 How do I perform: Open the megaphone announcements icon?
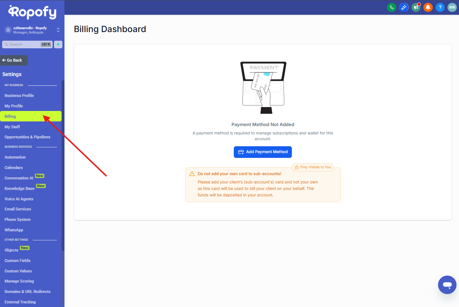416,7
